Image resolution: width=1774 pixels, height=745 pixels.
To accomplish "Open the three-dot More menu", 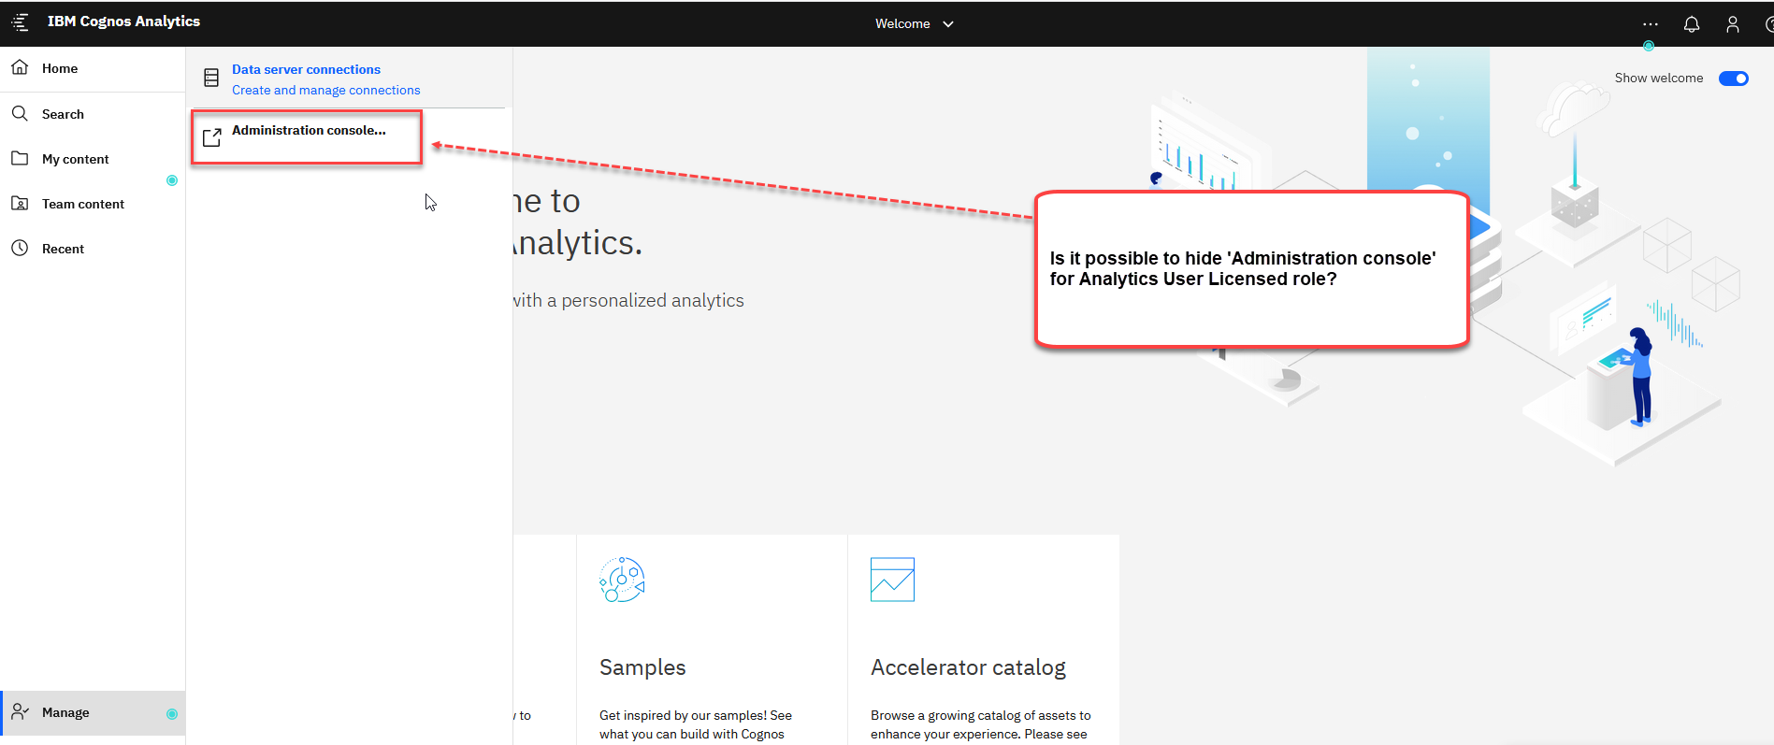I will pyautogui.click(x=1651, y=24).
